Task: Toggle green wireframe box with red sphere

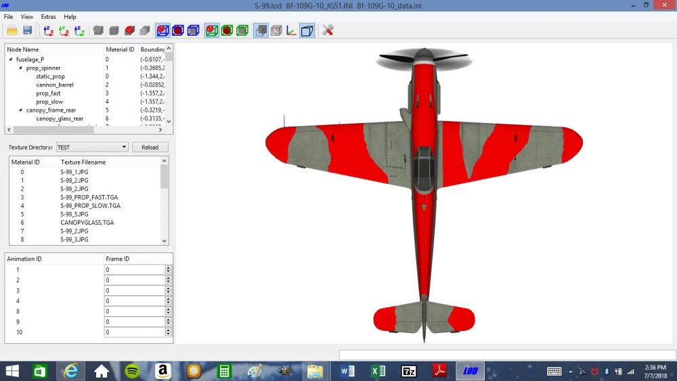Action: [x=211, y=30]
